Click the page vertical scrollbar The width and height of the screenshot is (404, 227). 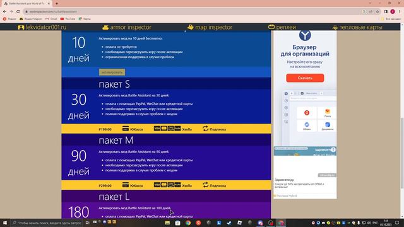pyautogui.click(x=402, y=153)
